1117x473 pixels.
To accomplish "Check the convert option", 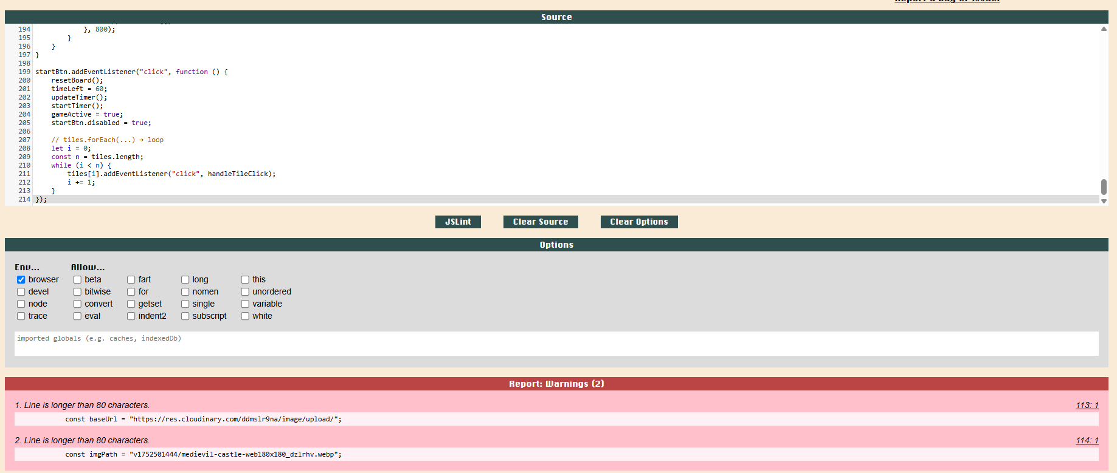I will coord(77,304).
